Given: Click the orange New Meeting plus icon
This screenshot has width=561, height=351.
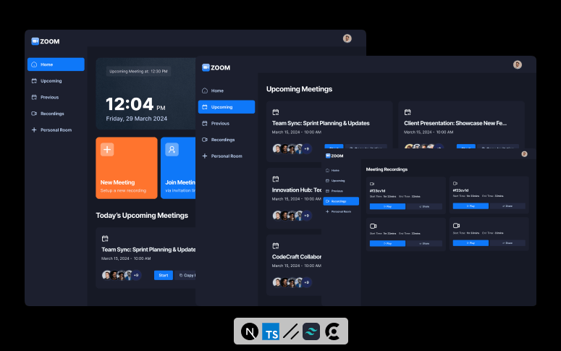Looking at the screenshot, I should [107, 150].
